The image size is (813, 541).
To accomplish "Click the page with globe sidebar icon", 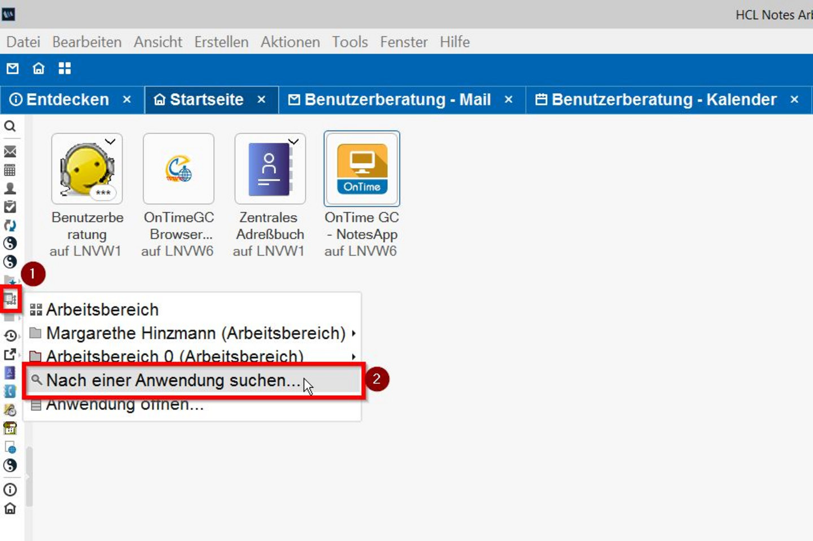I will pos(10,447).
